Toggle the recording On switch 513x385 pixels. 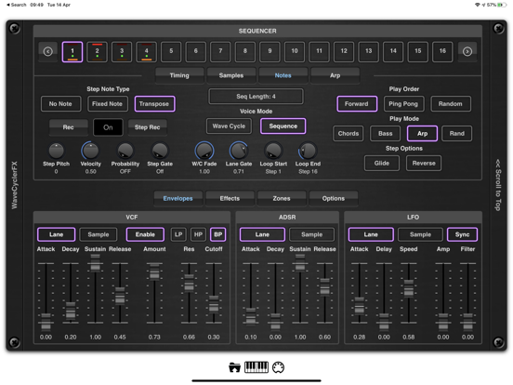[x=108, y=127]
